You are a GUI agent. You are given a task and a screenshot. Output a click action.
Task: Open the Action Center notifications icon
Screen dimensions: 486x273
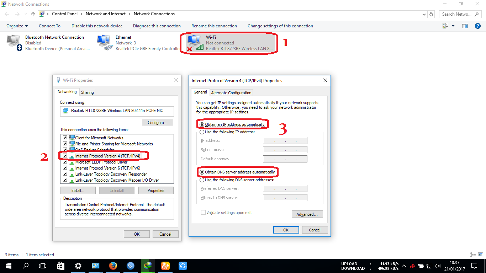tap(474, 266)
